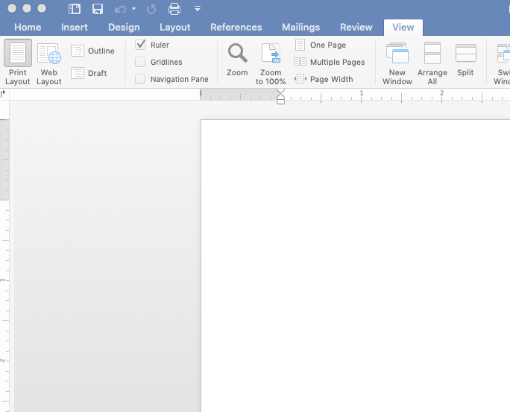The height and width of the screenshot is (412, 510).
Task: Open the Zoom magnifier dialog
Action: (x=237, y=60)
